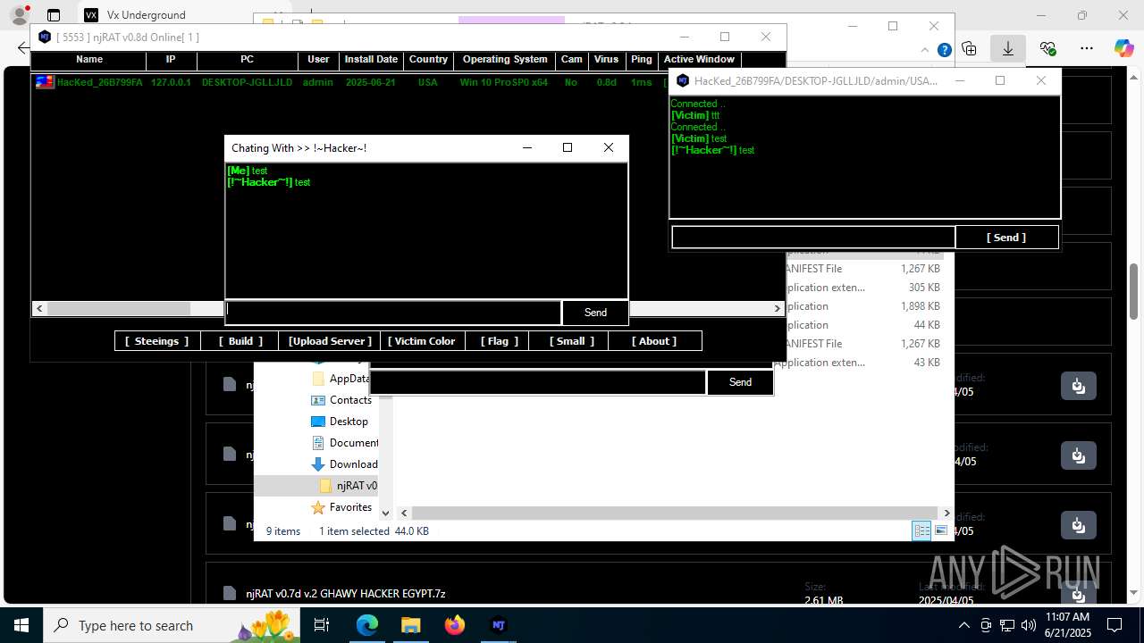Click the Build button in njRAT

pyautogui.click(x=240, y=341)
